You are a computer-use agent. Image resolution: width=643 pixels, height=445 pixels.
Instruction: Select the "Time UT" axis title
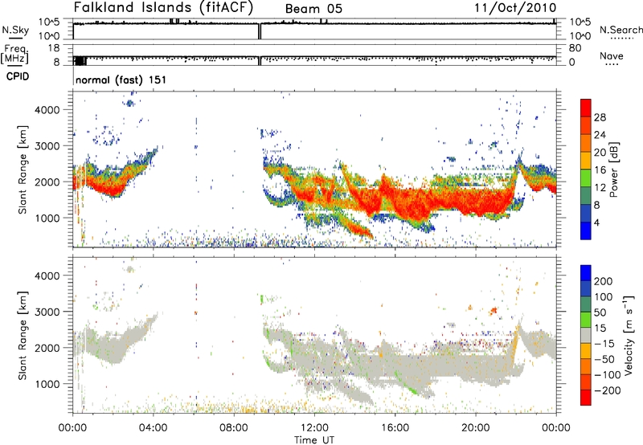coord(314,440)
